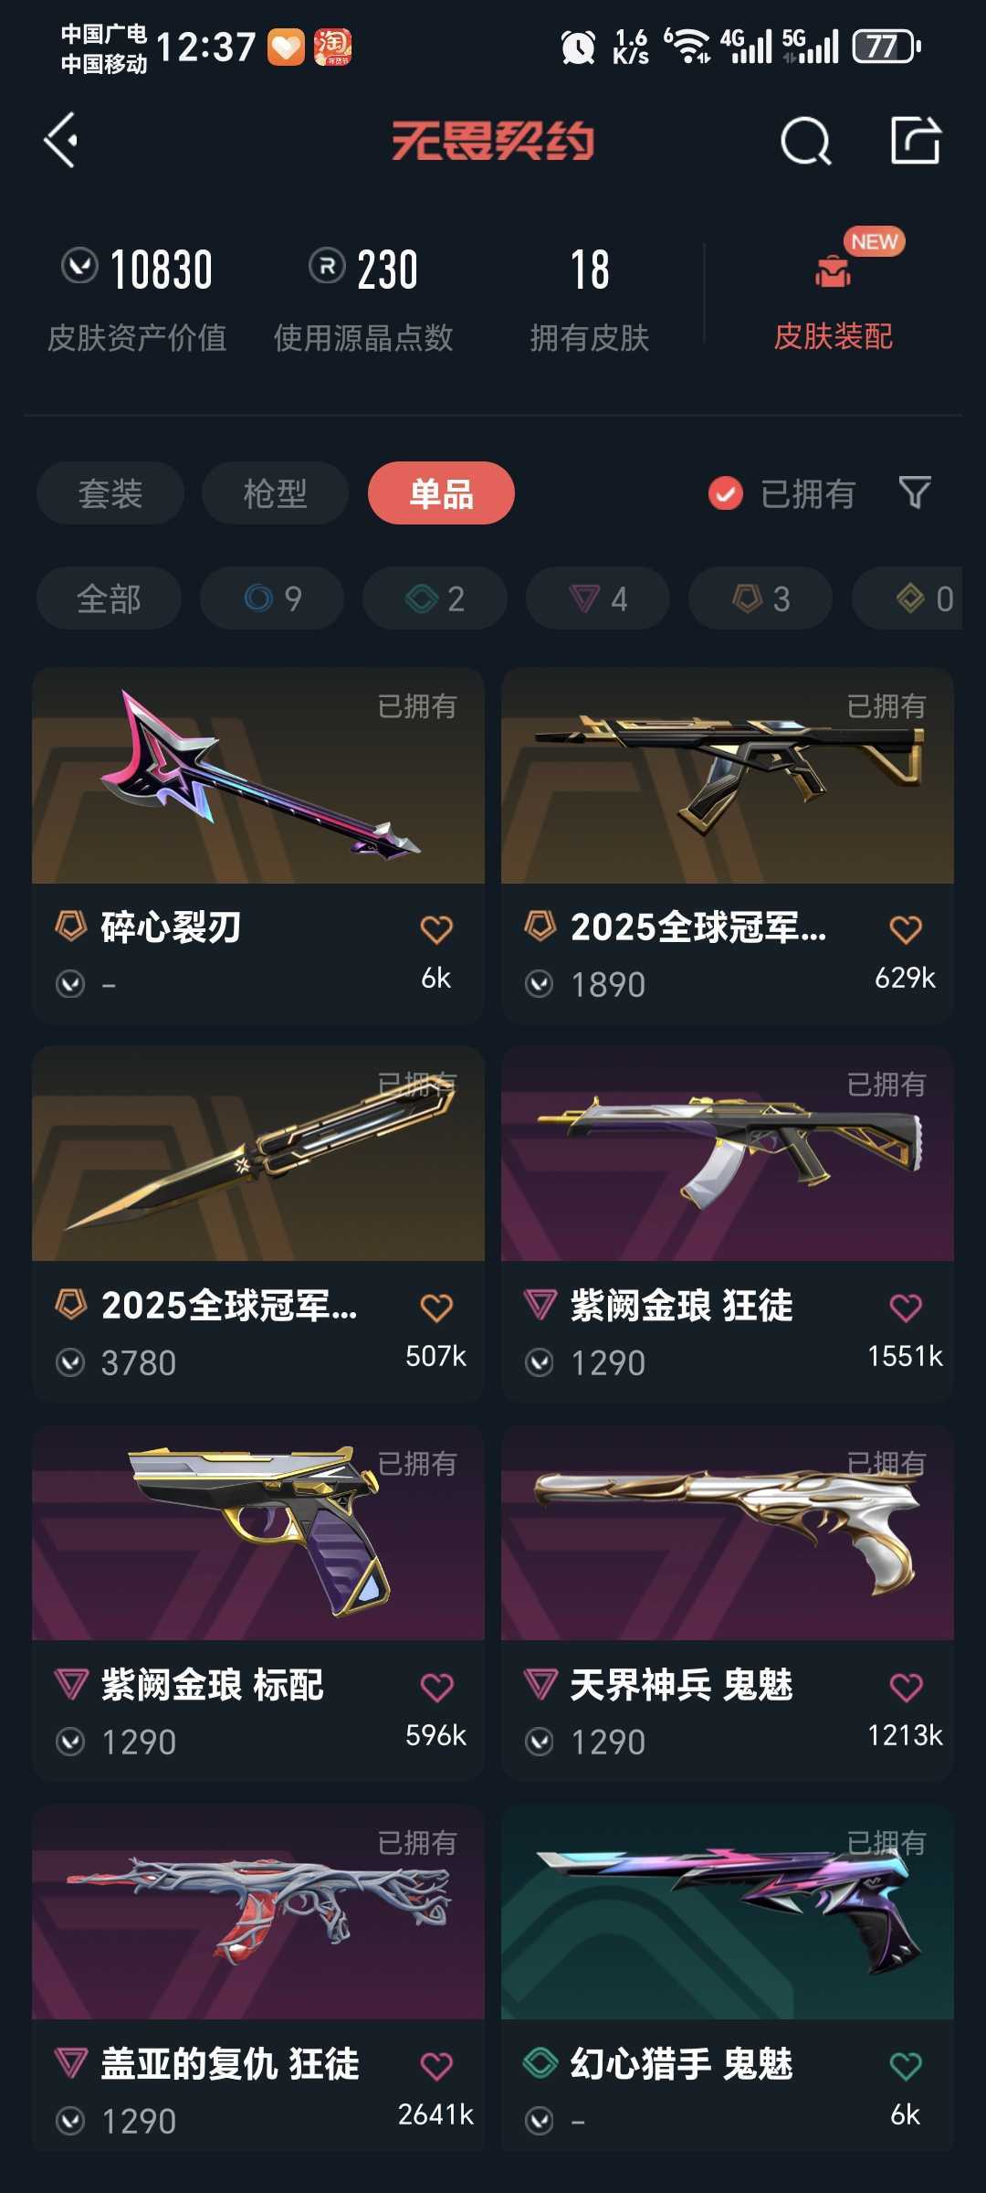This screenshot has width=986, height=2193.
Task: Open the filter funnel icon
Action: pos(915,493)
